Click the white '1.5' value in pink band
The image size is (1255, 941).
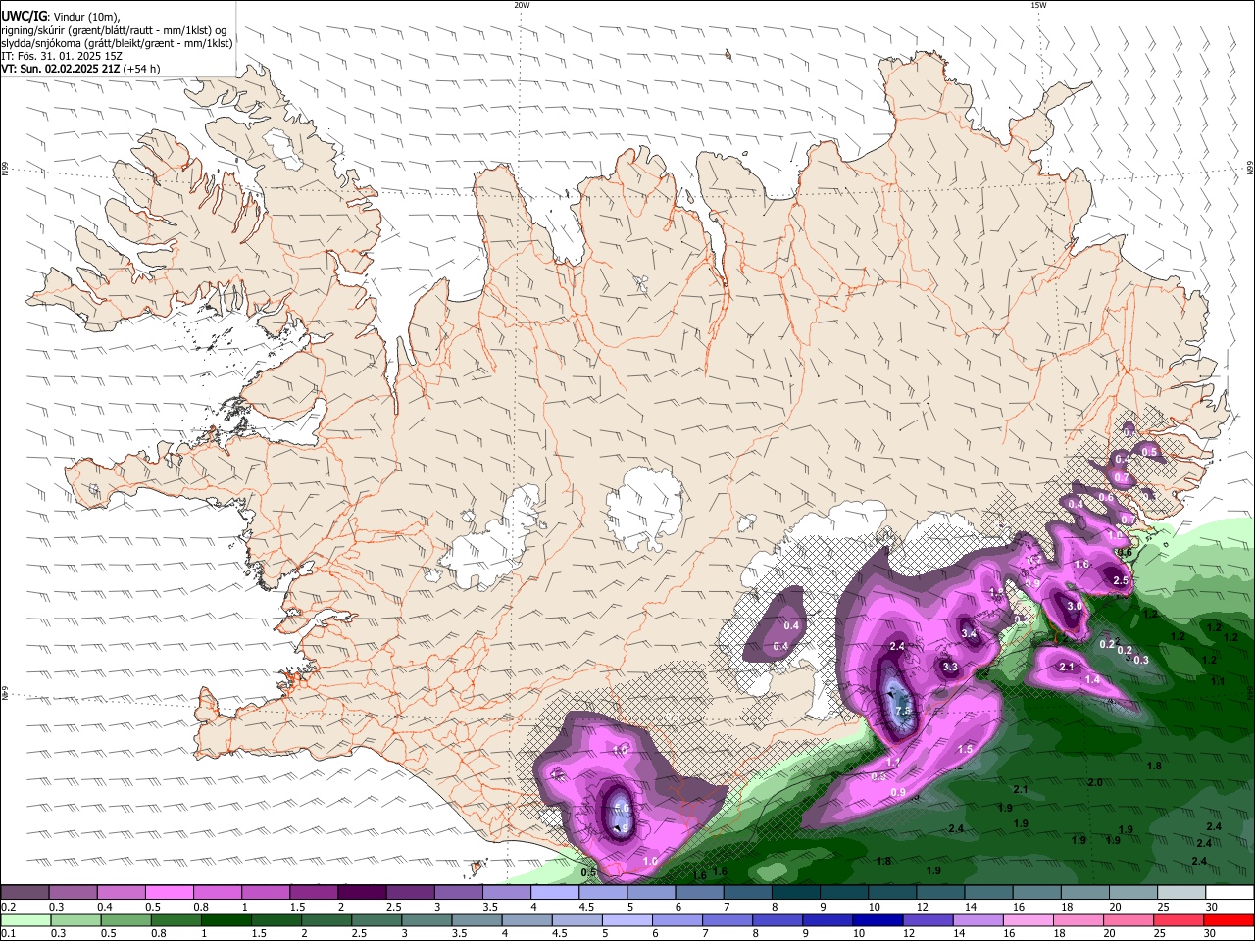tap(965, 749)
